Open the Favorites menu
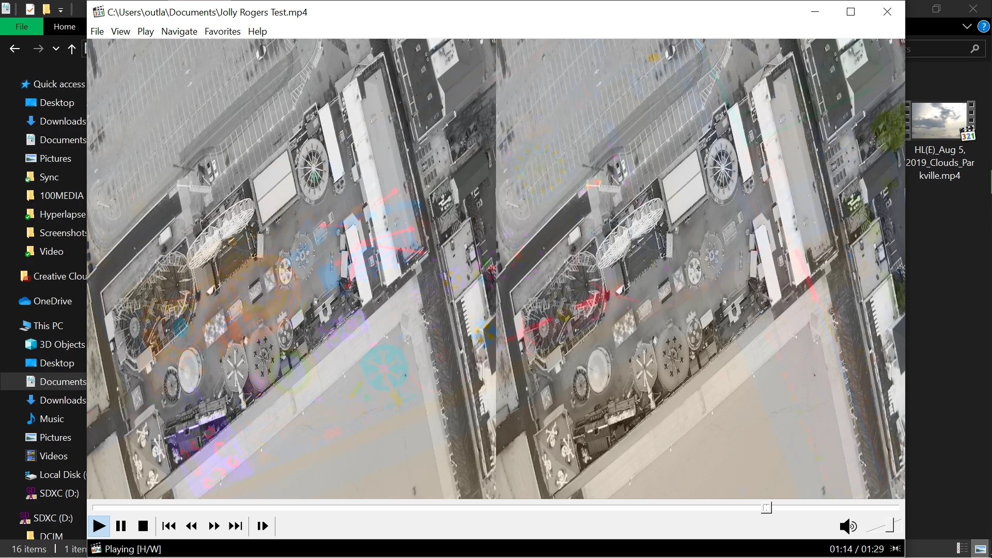 tap(222, 32)
